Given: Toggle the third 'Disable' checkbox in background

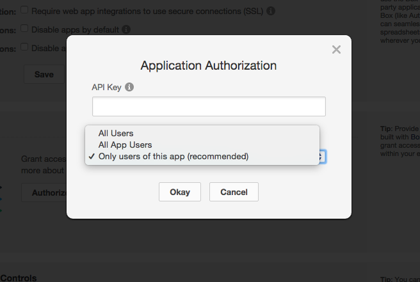Looking at the screenshot, I should pos(24,47).
